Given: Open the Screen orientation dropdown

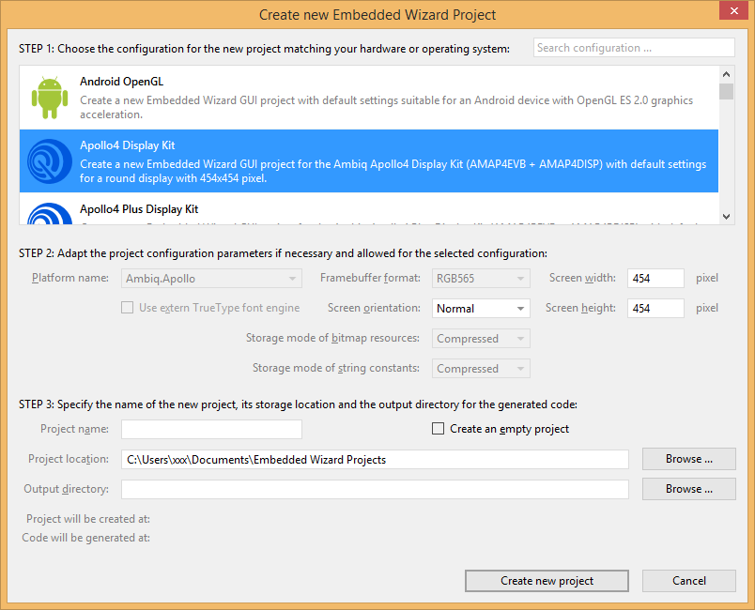Looking at the screenshot, I should pos(482,309).
